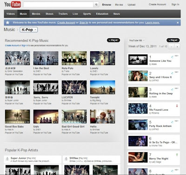186x175 pixels.
Task: Click the star icon in welcome banner
Action: [7, 23]
